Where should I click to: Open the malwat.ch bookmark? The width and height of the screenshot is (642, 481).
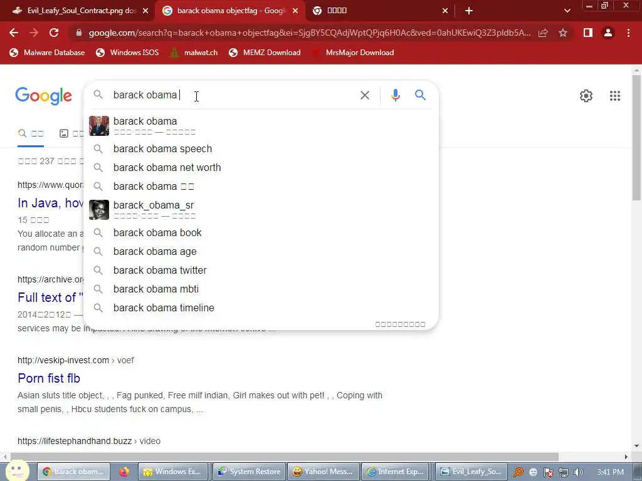194,53
